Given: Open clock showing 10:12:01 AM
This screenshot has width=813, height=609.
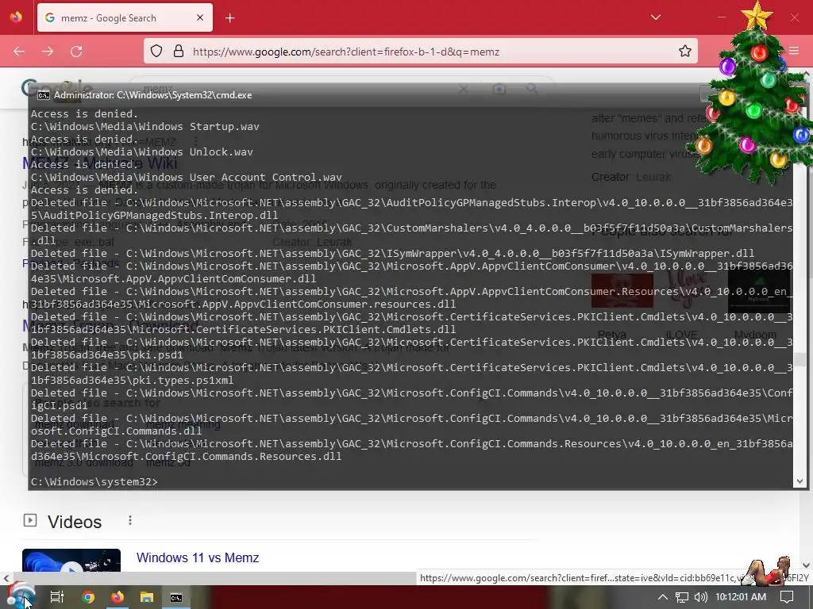Looking at the screenshot, I should (741, 597).
